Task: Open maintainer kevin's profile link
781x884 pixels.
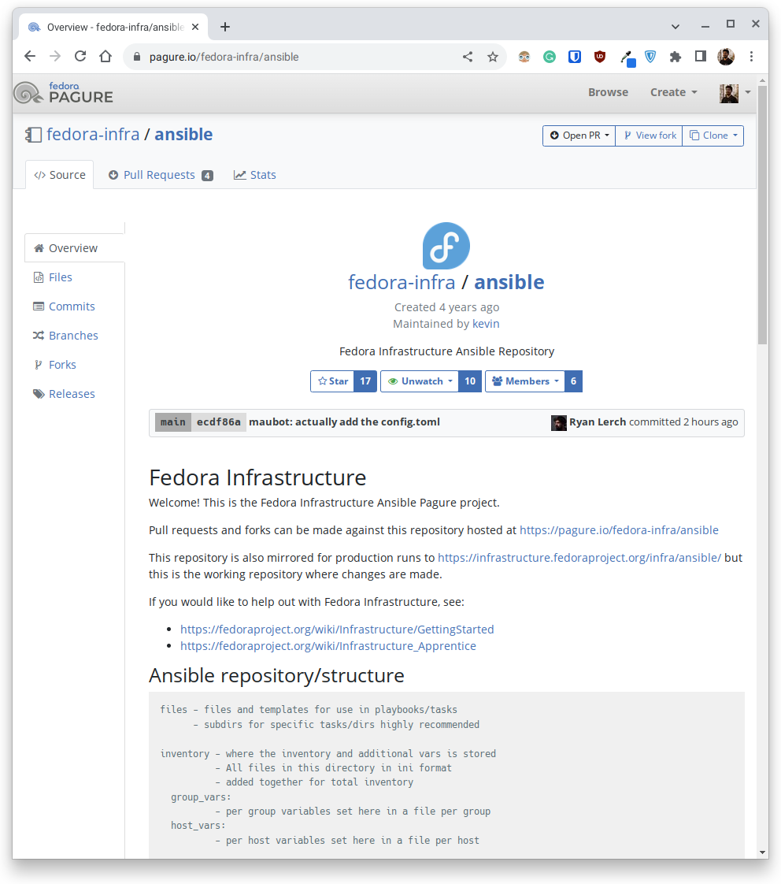Action: 486,324
